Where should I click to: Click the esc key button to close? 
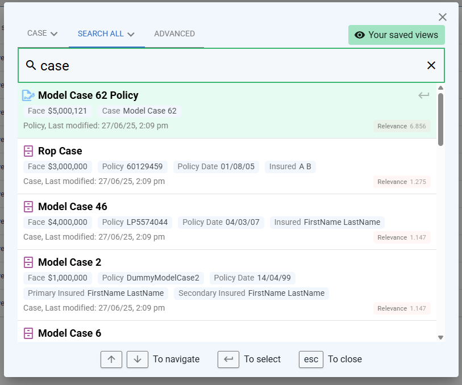point(311,359)
